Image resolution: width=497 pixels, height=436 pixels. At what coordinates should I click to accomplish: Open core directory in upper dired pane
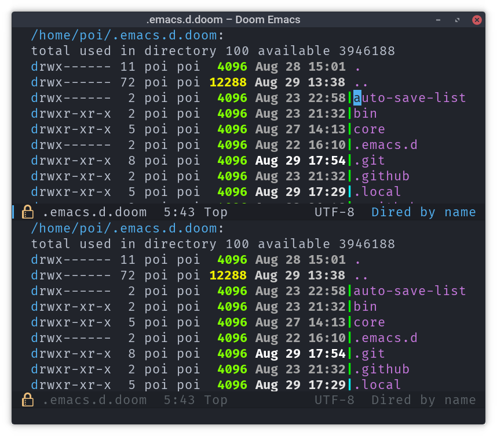click(x=369, y=129)
